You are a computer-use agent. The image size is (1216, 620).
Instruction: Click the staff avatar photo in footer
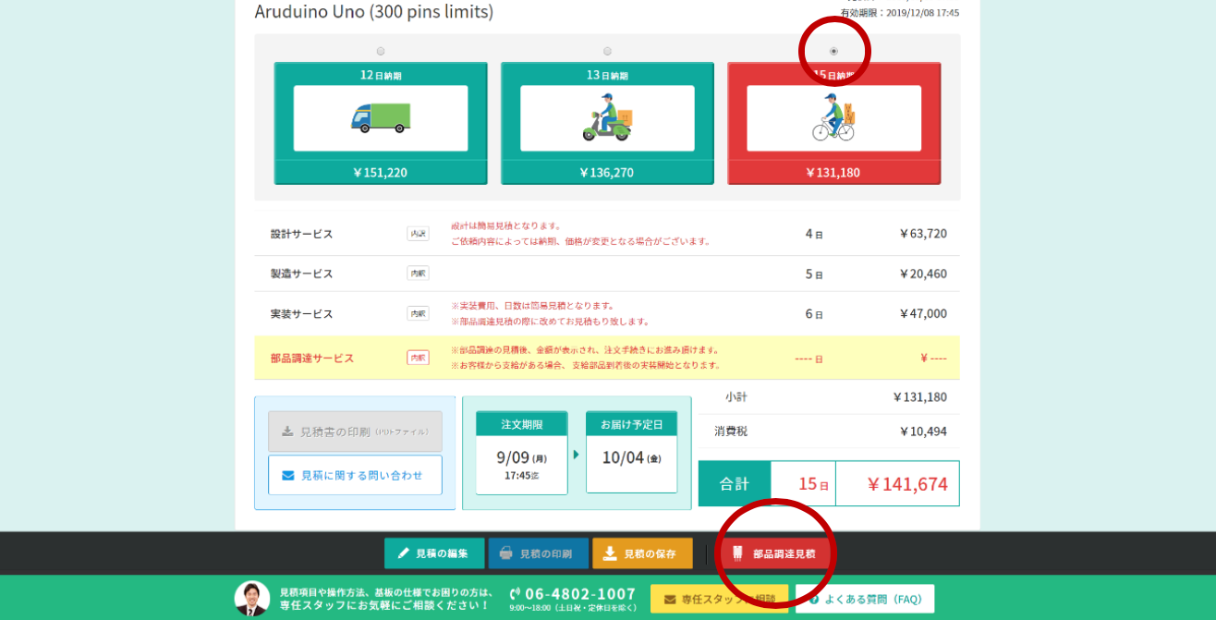(252, 599)
